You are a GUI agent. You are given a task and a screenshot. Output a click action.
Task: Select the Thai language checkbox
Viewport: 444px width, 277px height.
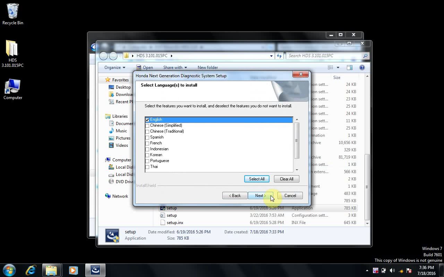point(147,167)
